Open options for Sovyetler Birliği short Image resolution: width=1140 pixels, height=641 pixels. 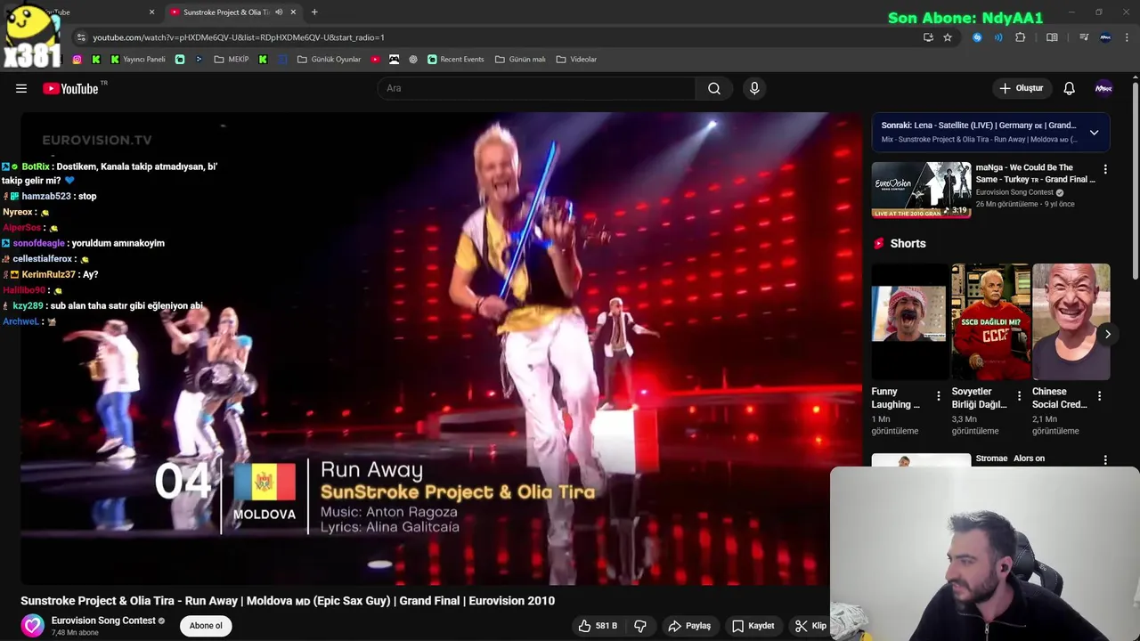click(x=1019, y=396)
